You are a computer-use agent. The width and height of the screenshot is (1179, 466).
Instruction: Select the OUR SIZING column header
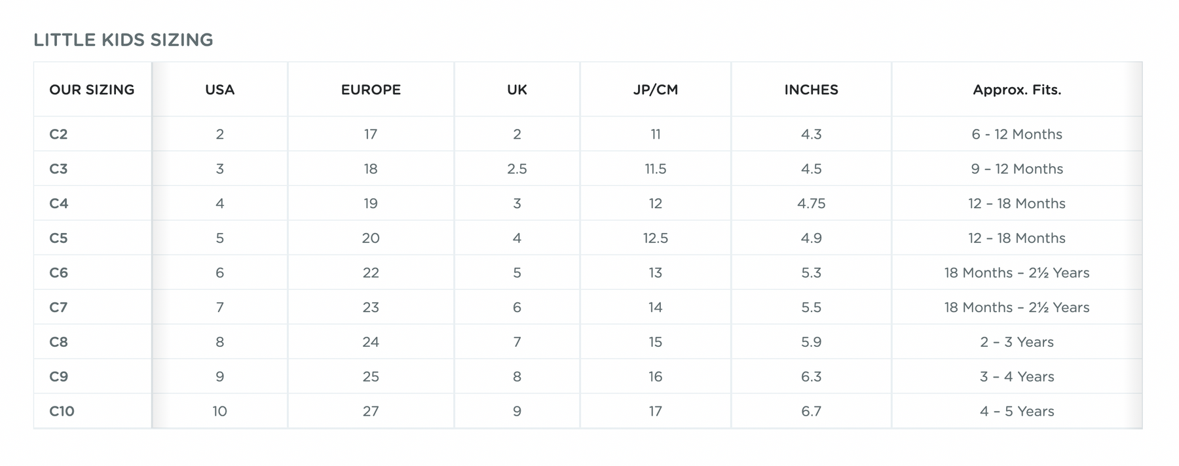[x=92, y=90]
